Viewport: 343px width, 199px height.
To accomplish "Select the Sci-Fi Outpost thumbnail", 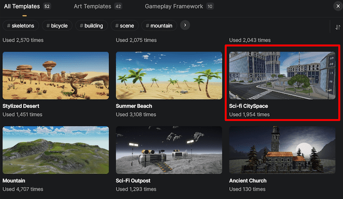I will click(x=169, y=150).
